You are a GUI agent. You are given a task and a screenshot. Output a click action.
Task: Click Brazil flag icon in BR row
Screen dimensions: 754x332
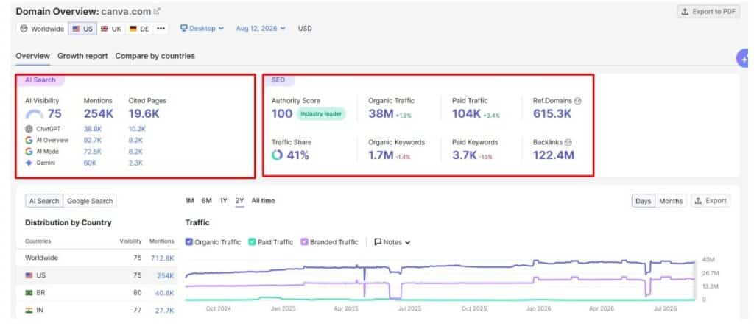29,292
